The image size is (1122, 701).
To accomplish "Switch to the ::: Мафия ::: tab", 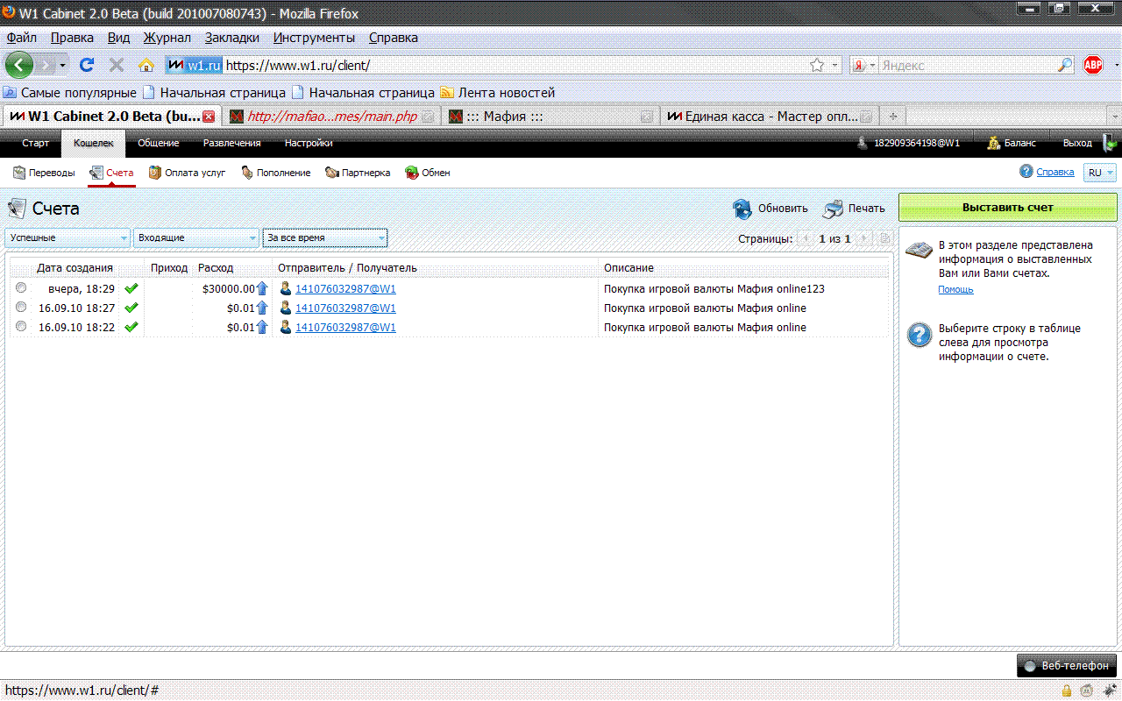I will click(x=550, y=117).
